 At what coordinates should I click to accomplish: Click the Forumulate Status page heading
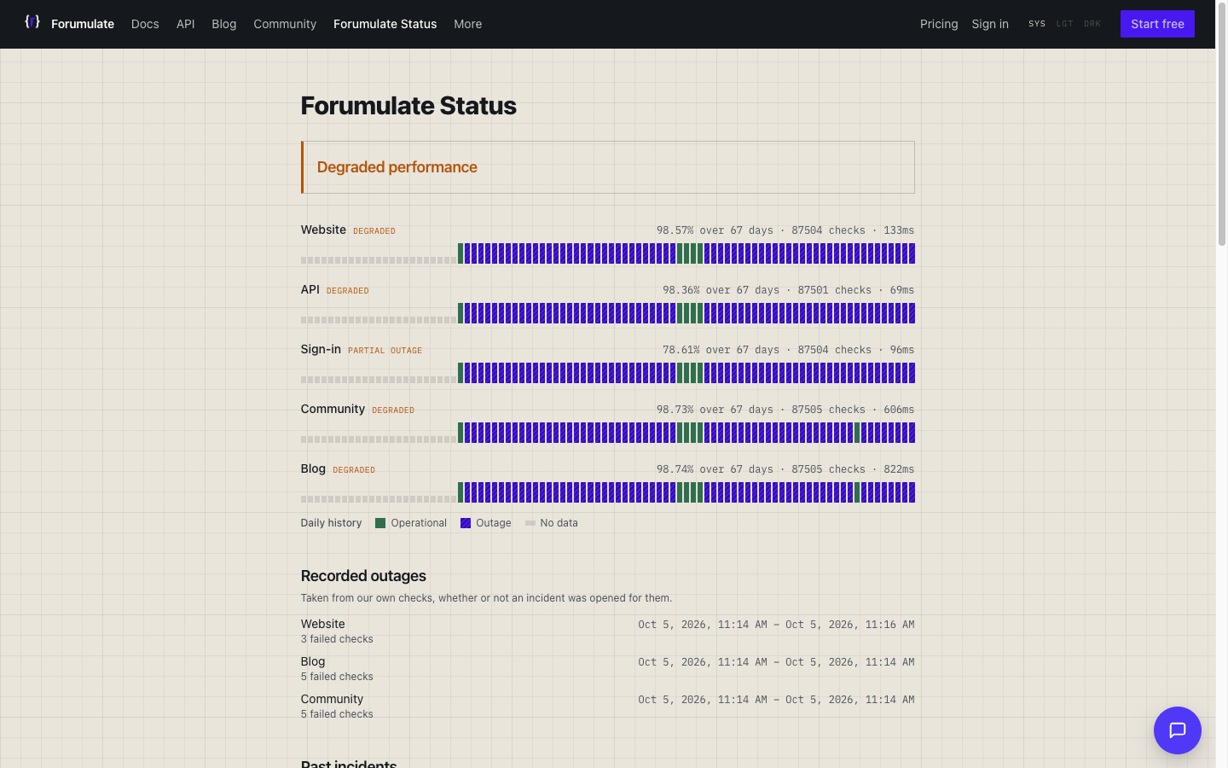(x=408, y=106)
